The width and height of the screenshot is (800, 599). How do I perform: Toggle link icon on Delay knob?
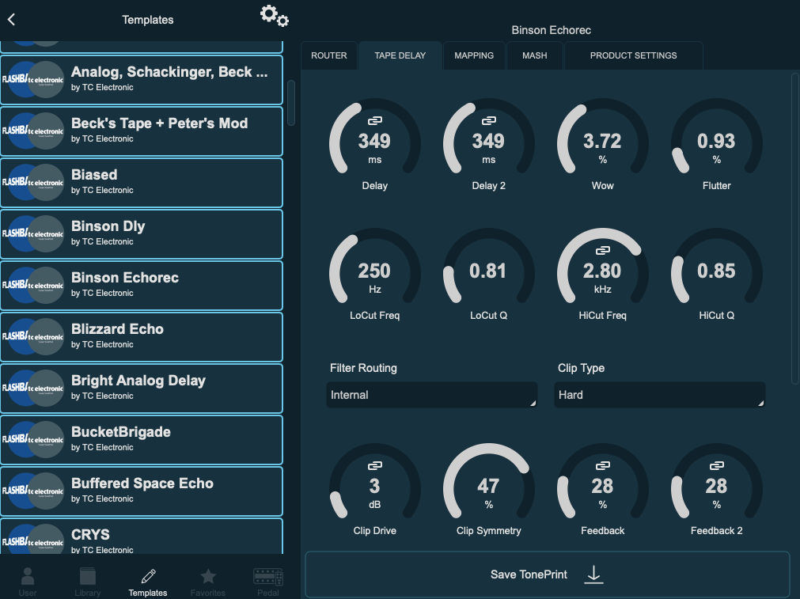click(375, 120)
